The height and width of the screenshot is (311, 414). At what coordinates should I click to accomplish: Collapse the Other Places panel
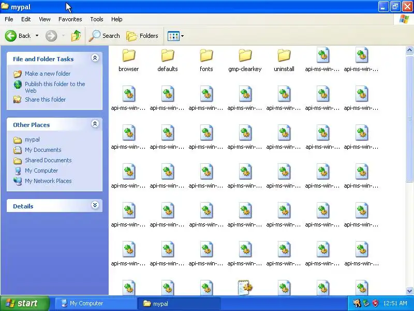click(95, 124)
